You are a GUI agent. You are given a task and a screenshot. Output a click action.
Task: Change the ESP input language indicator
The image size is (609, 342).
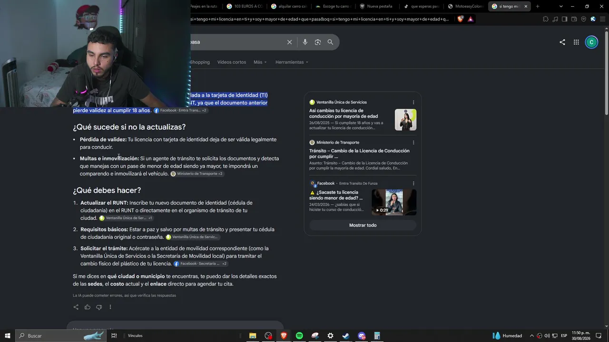(x=564, y=336)
